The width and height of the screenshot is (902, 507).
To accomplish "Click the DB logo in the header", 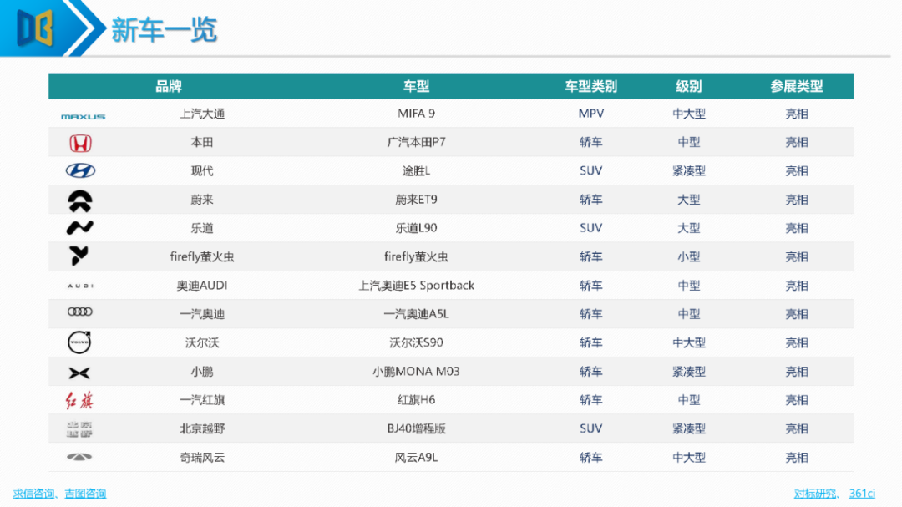I will (35, 27).
